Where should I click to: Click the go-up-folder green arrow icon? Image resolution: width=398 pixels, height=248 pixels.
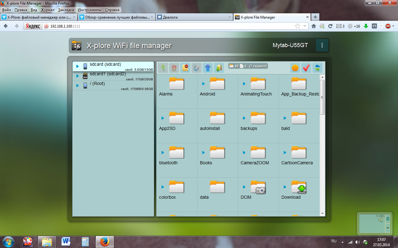tap(163, 68)
